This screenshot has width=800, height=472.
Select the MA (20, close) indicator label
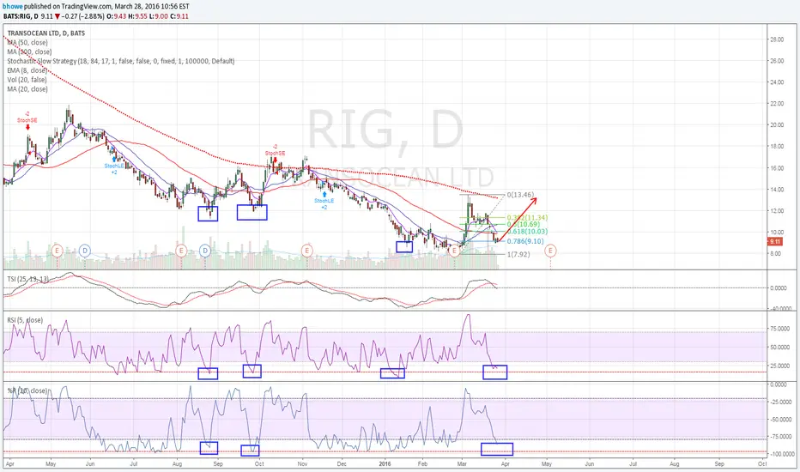tap(27, 88)
